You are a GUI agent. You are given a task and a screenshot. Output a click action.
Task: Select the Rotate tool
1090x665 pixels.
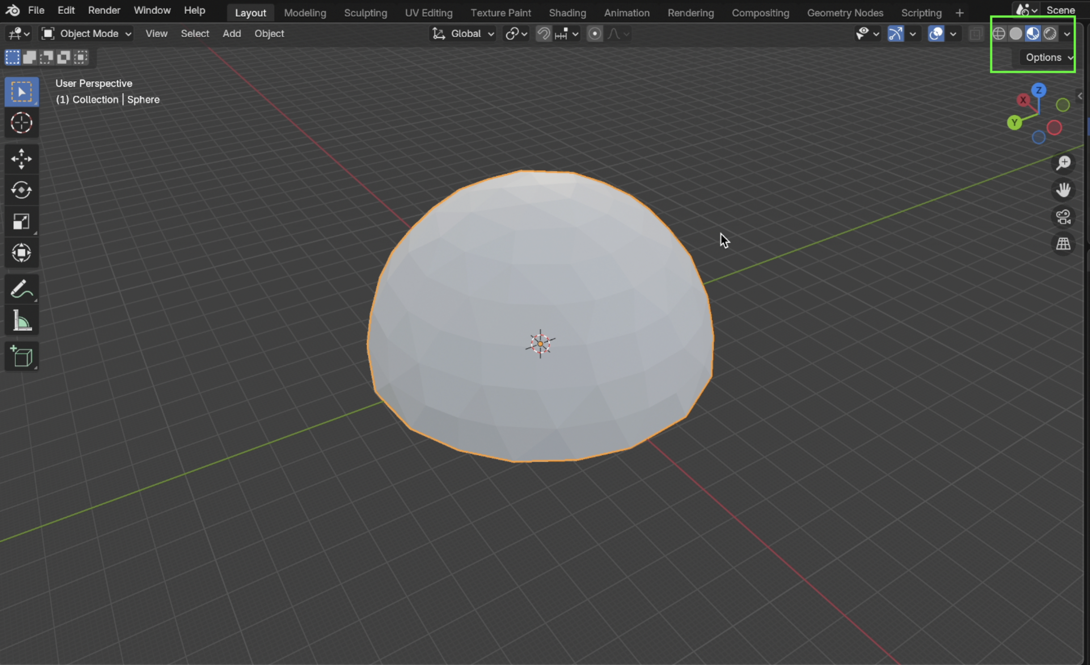21,190
